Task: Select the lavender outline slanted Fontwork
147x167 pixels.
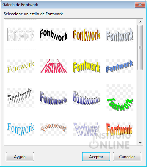Action: click(87, 129)
